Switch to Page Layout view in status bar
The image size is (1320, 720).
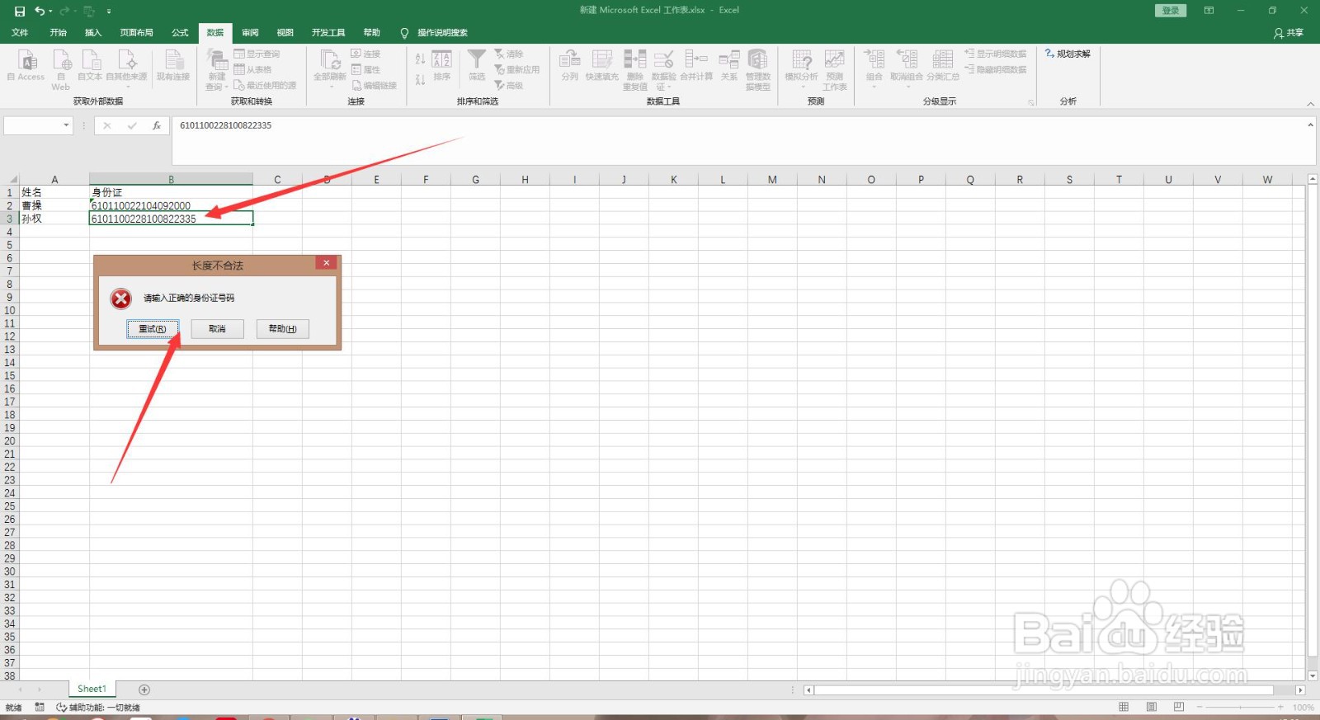tap(1151, 707)
